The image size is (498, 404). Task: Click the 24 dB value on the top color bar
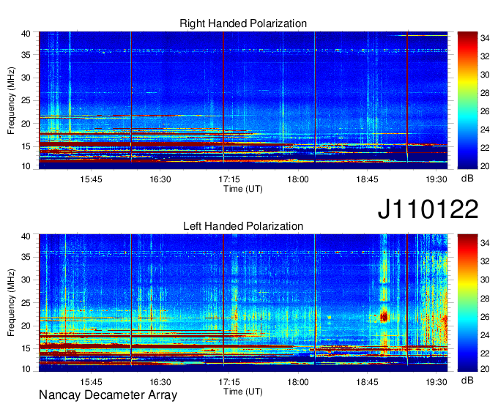(485, 130)
